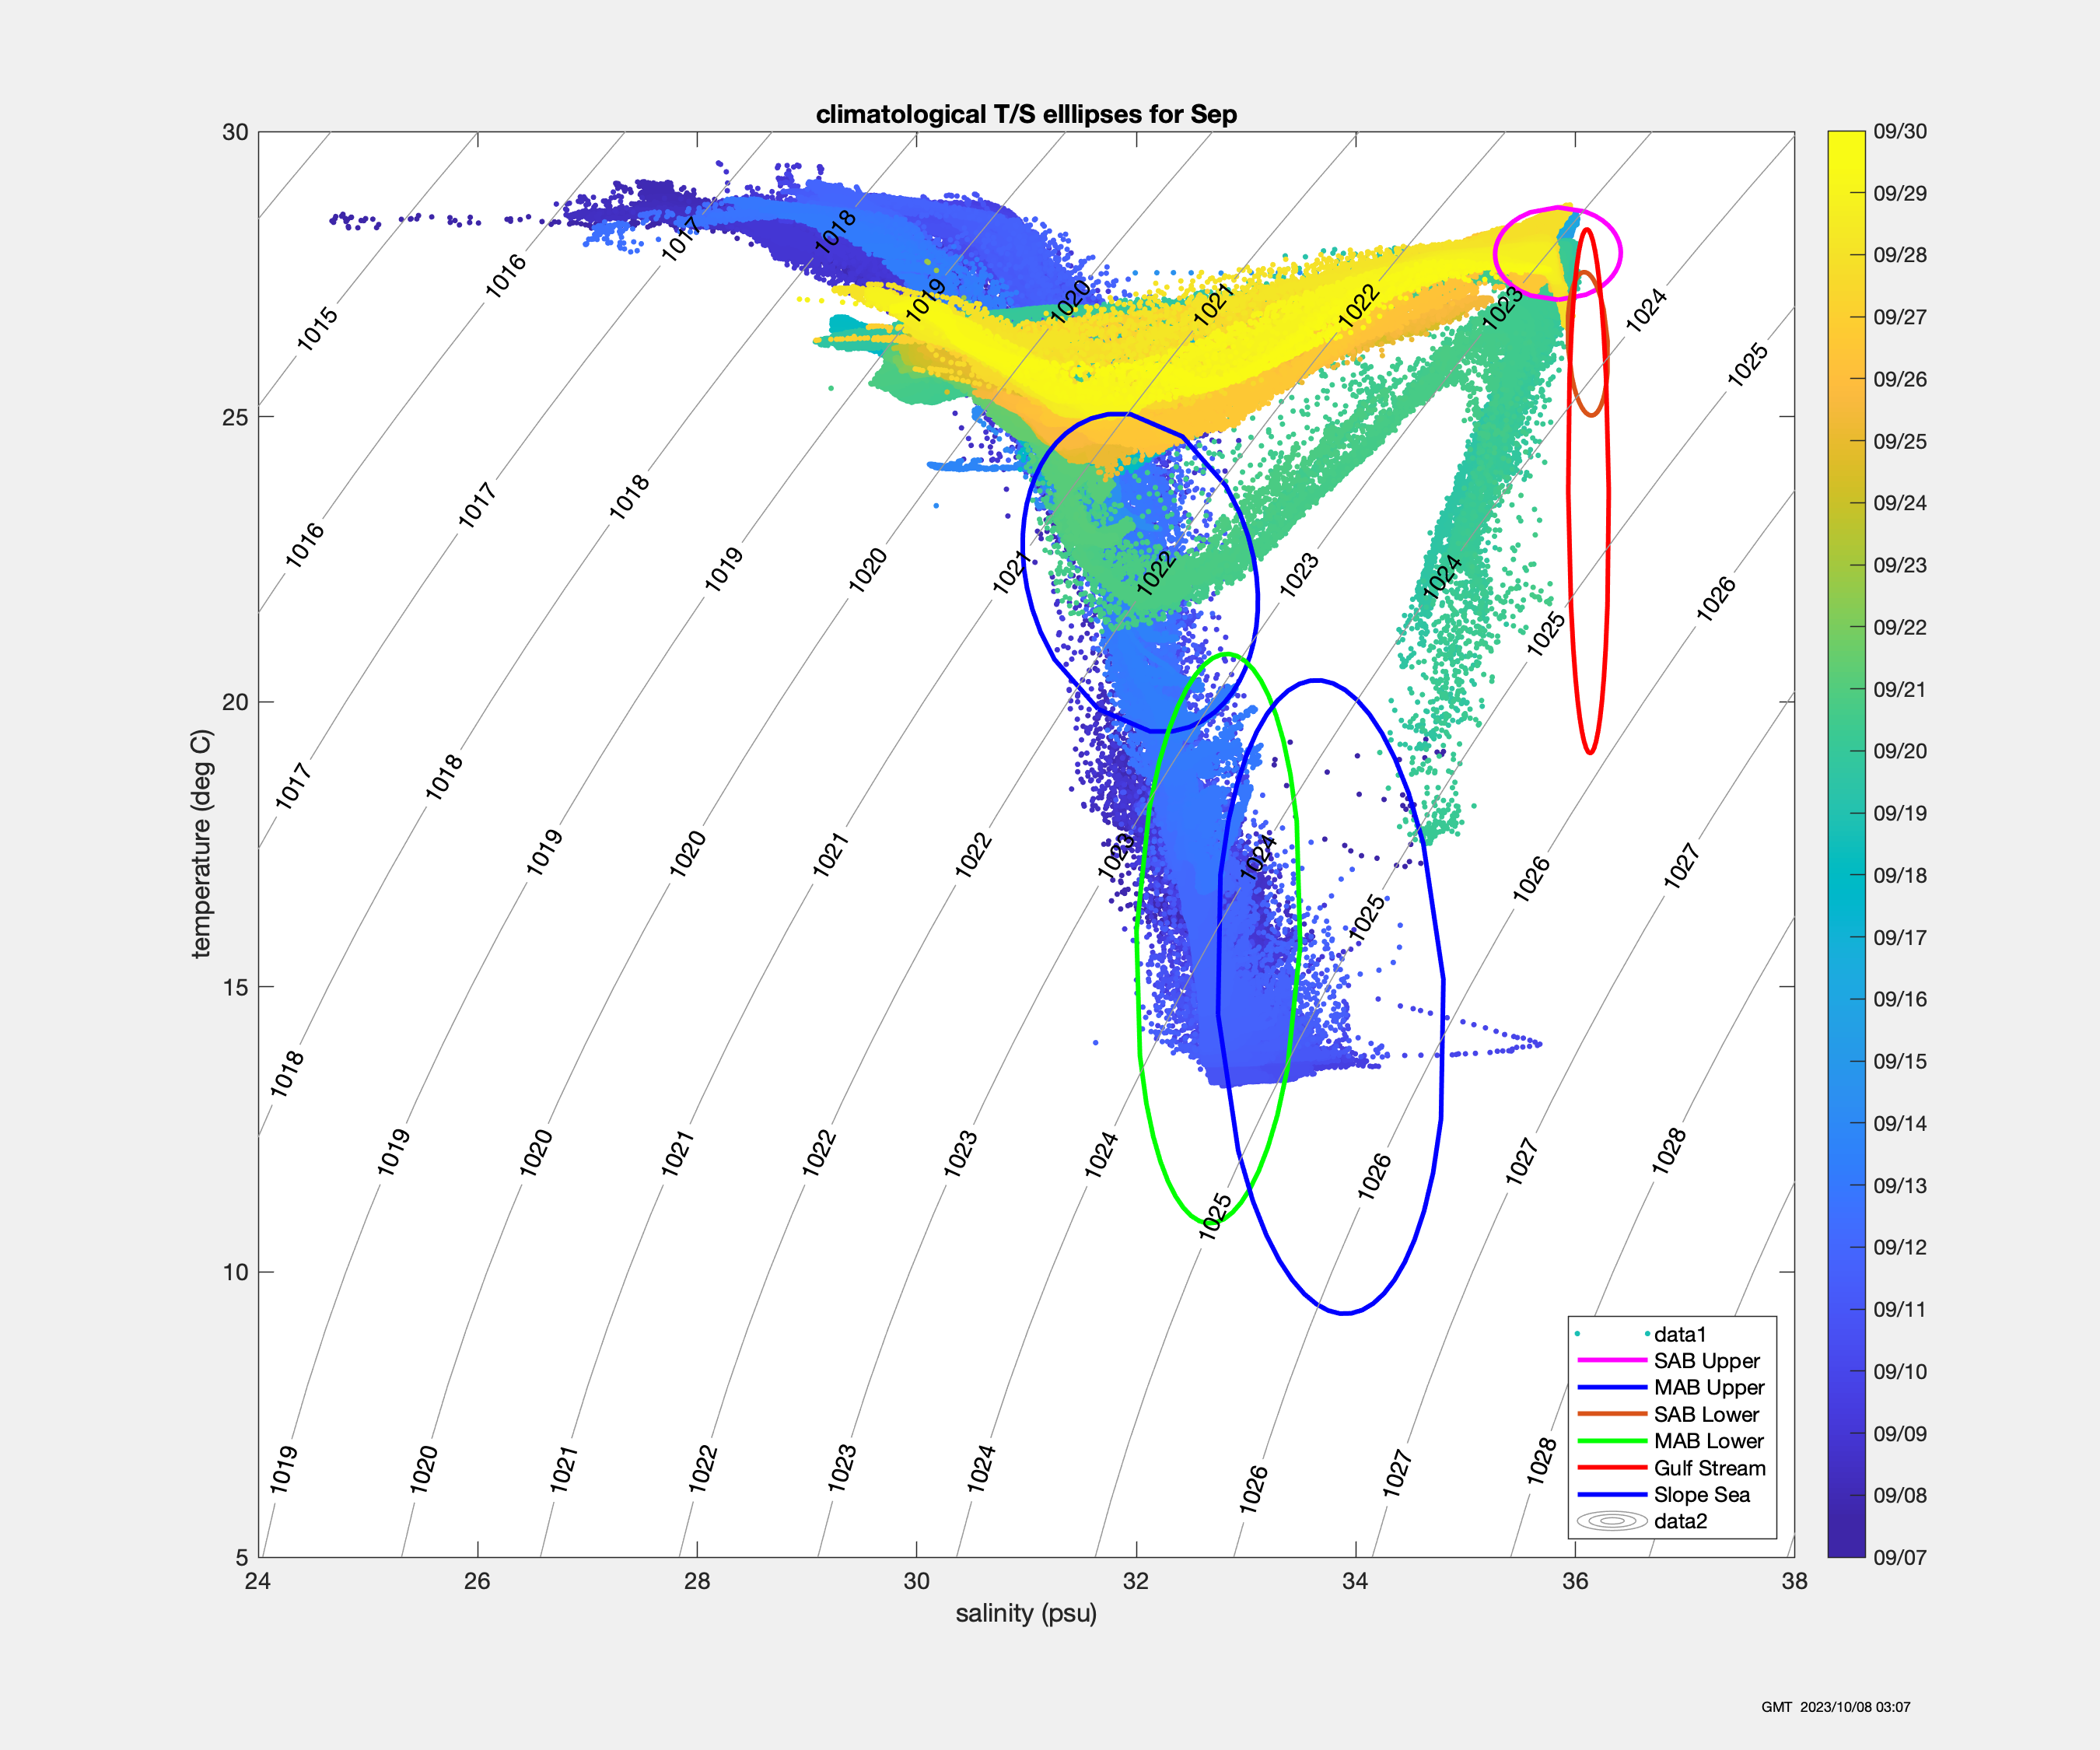Viewport: 2100px width, 1750px height.
Task: Click the colorbar tick label "09/26"
Action: [x=1900, y=380]
